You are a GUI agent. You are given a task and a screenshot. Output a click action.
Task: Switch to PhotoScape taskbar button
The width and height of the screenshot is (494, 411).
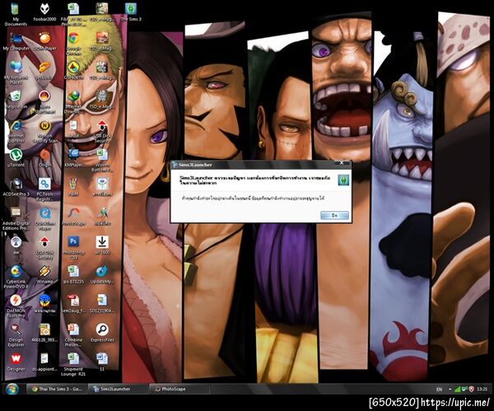(x=179, y=389)
